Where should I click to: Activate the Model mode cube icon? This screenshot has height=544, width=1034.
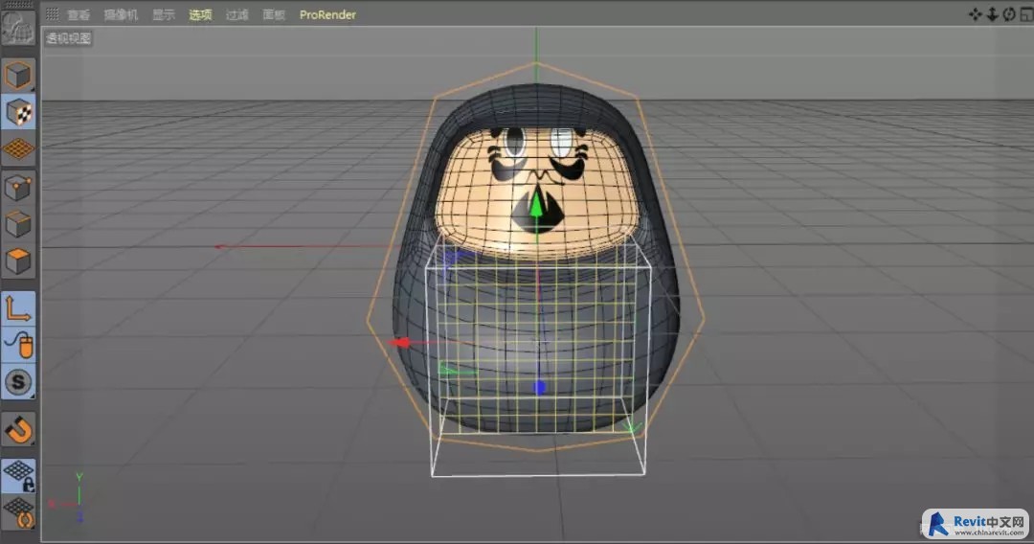[x=18, y=75]
